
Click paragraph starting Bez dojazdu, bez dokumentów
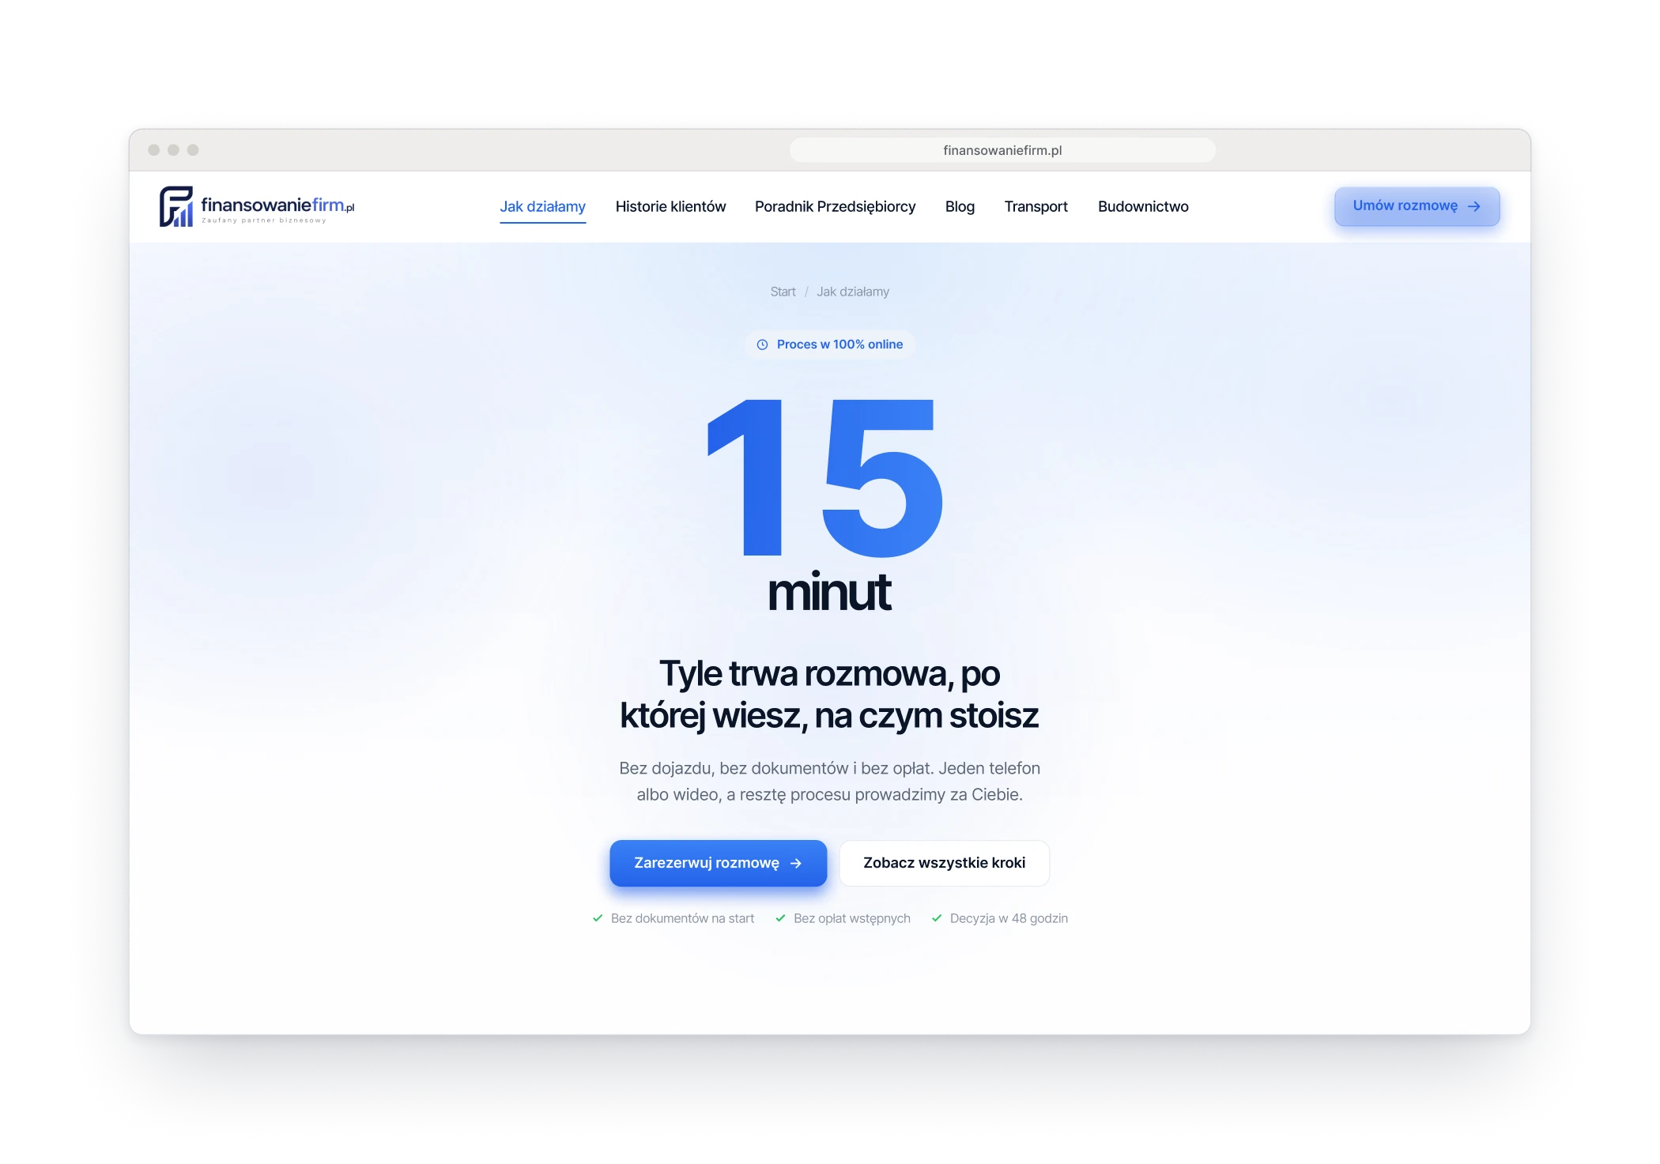829,782
